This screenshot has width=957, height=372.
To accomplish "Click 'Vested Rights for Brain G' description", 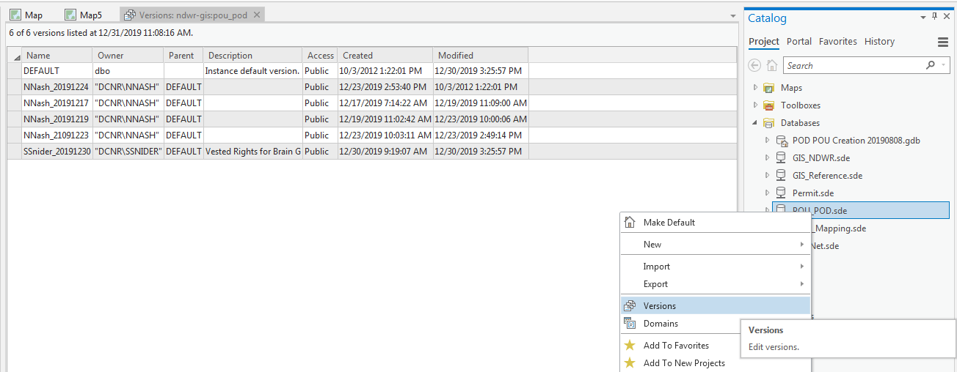I will click(x=252, y=152).
